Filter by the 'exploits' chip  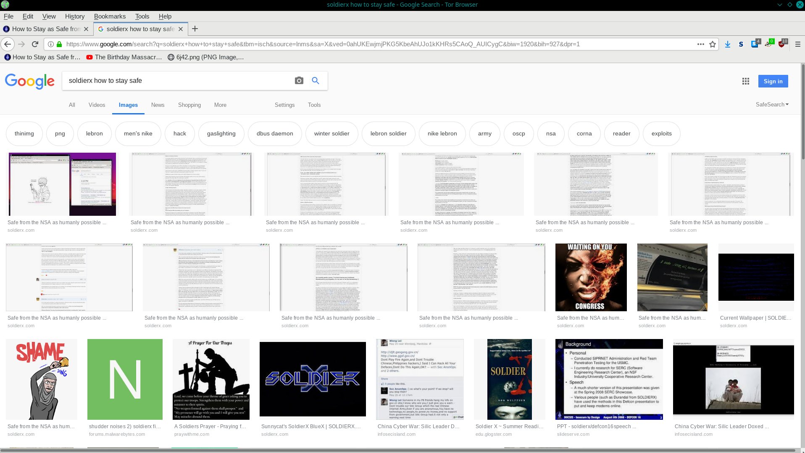click(x=661, y=134)
